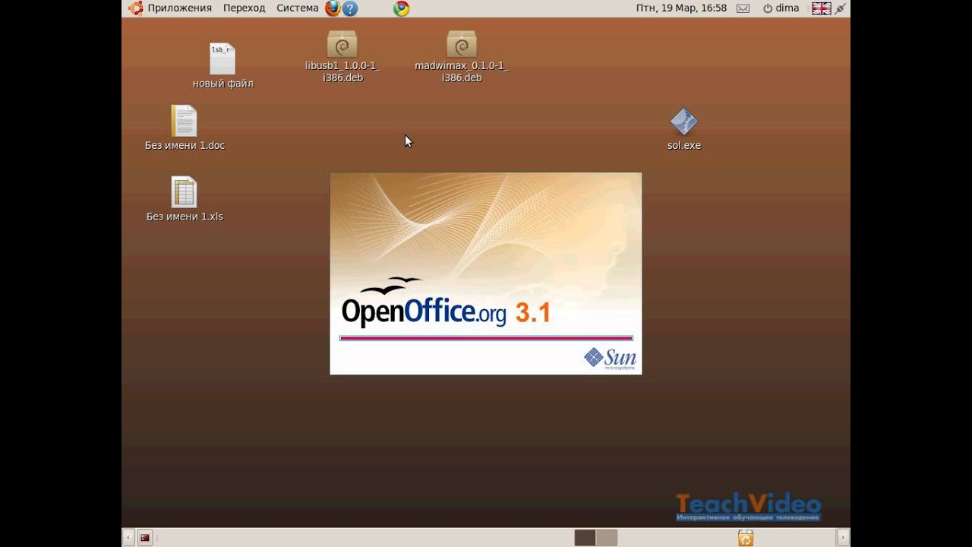Image resolution: width=972 pixels, height=547 pixels.
Task: Select the madwimax_0.1.0-1_i386.deb package
Action: click(462, 57)
